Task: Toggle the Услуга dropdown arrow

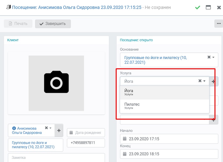Action: click(205, 81)
